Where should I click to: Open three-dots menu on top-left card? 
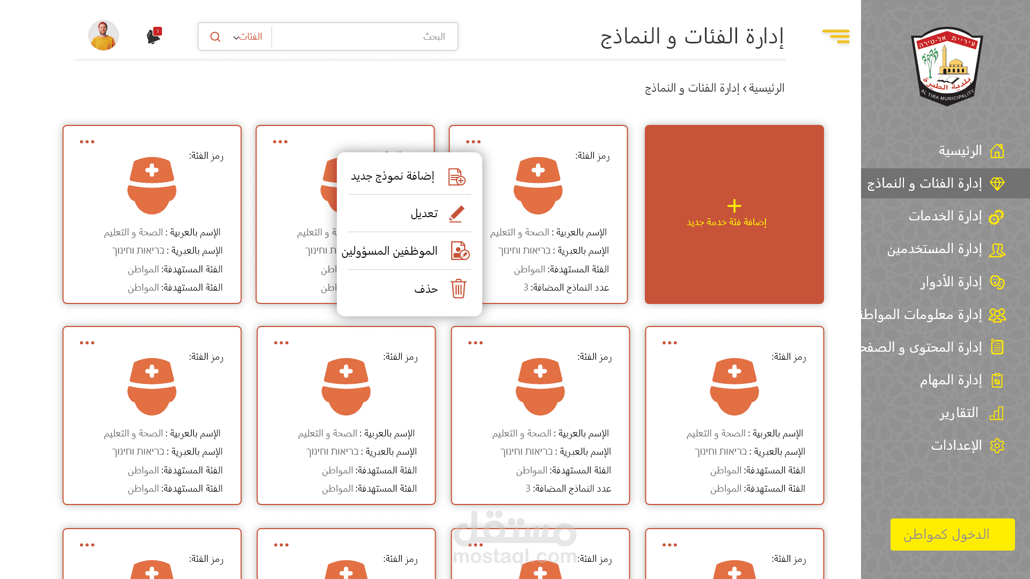87,142
